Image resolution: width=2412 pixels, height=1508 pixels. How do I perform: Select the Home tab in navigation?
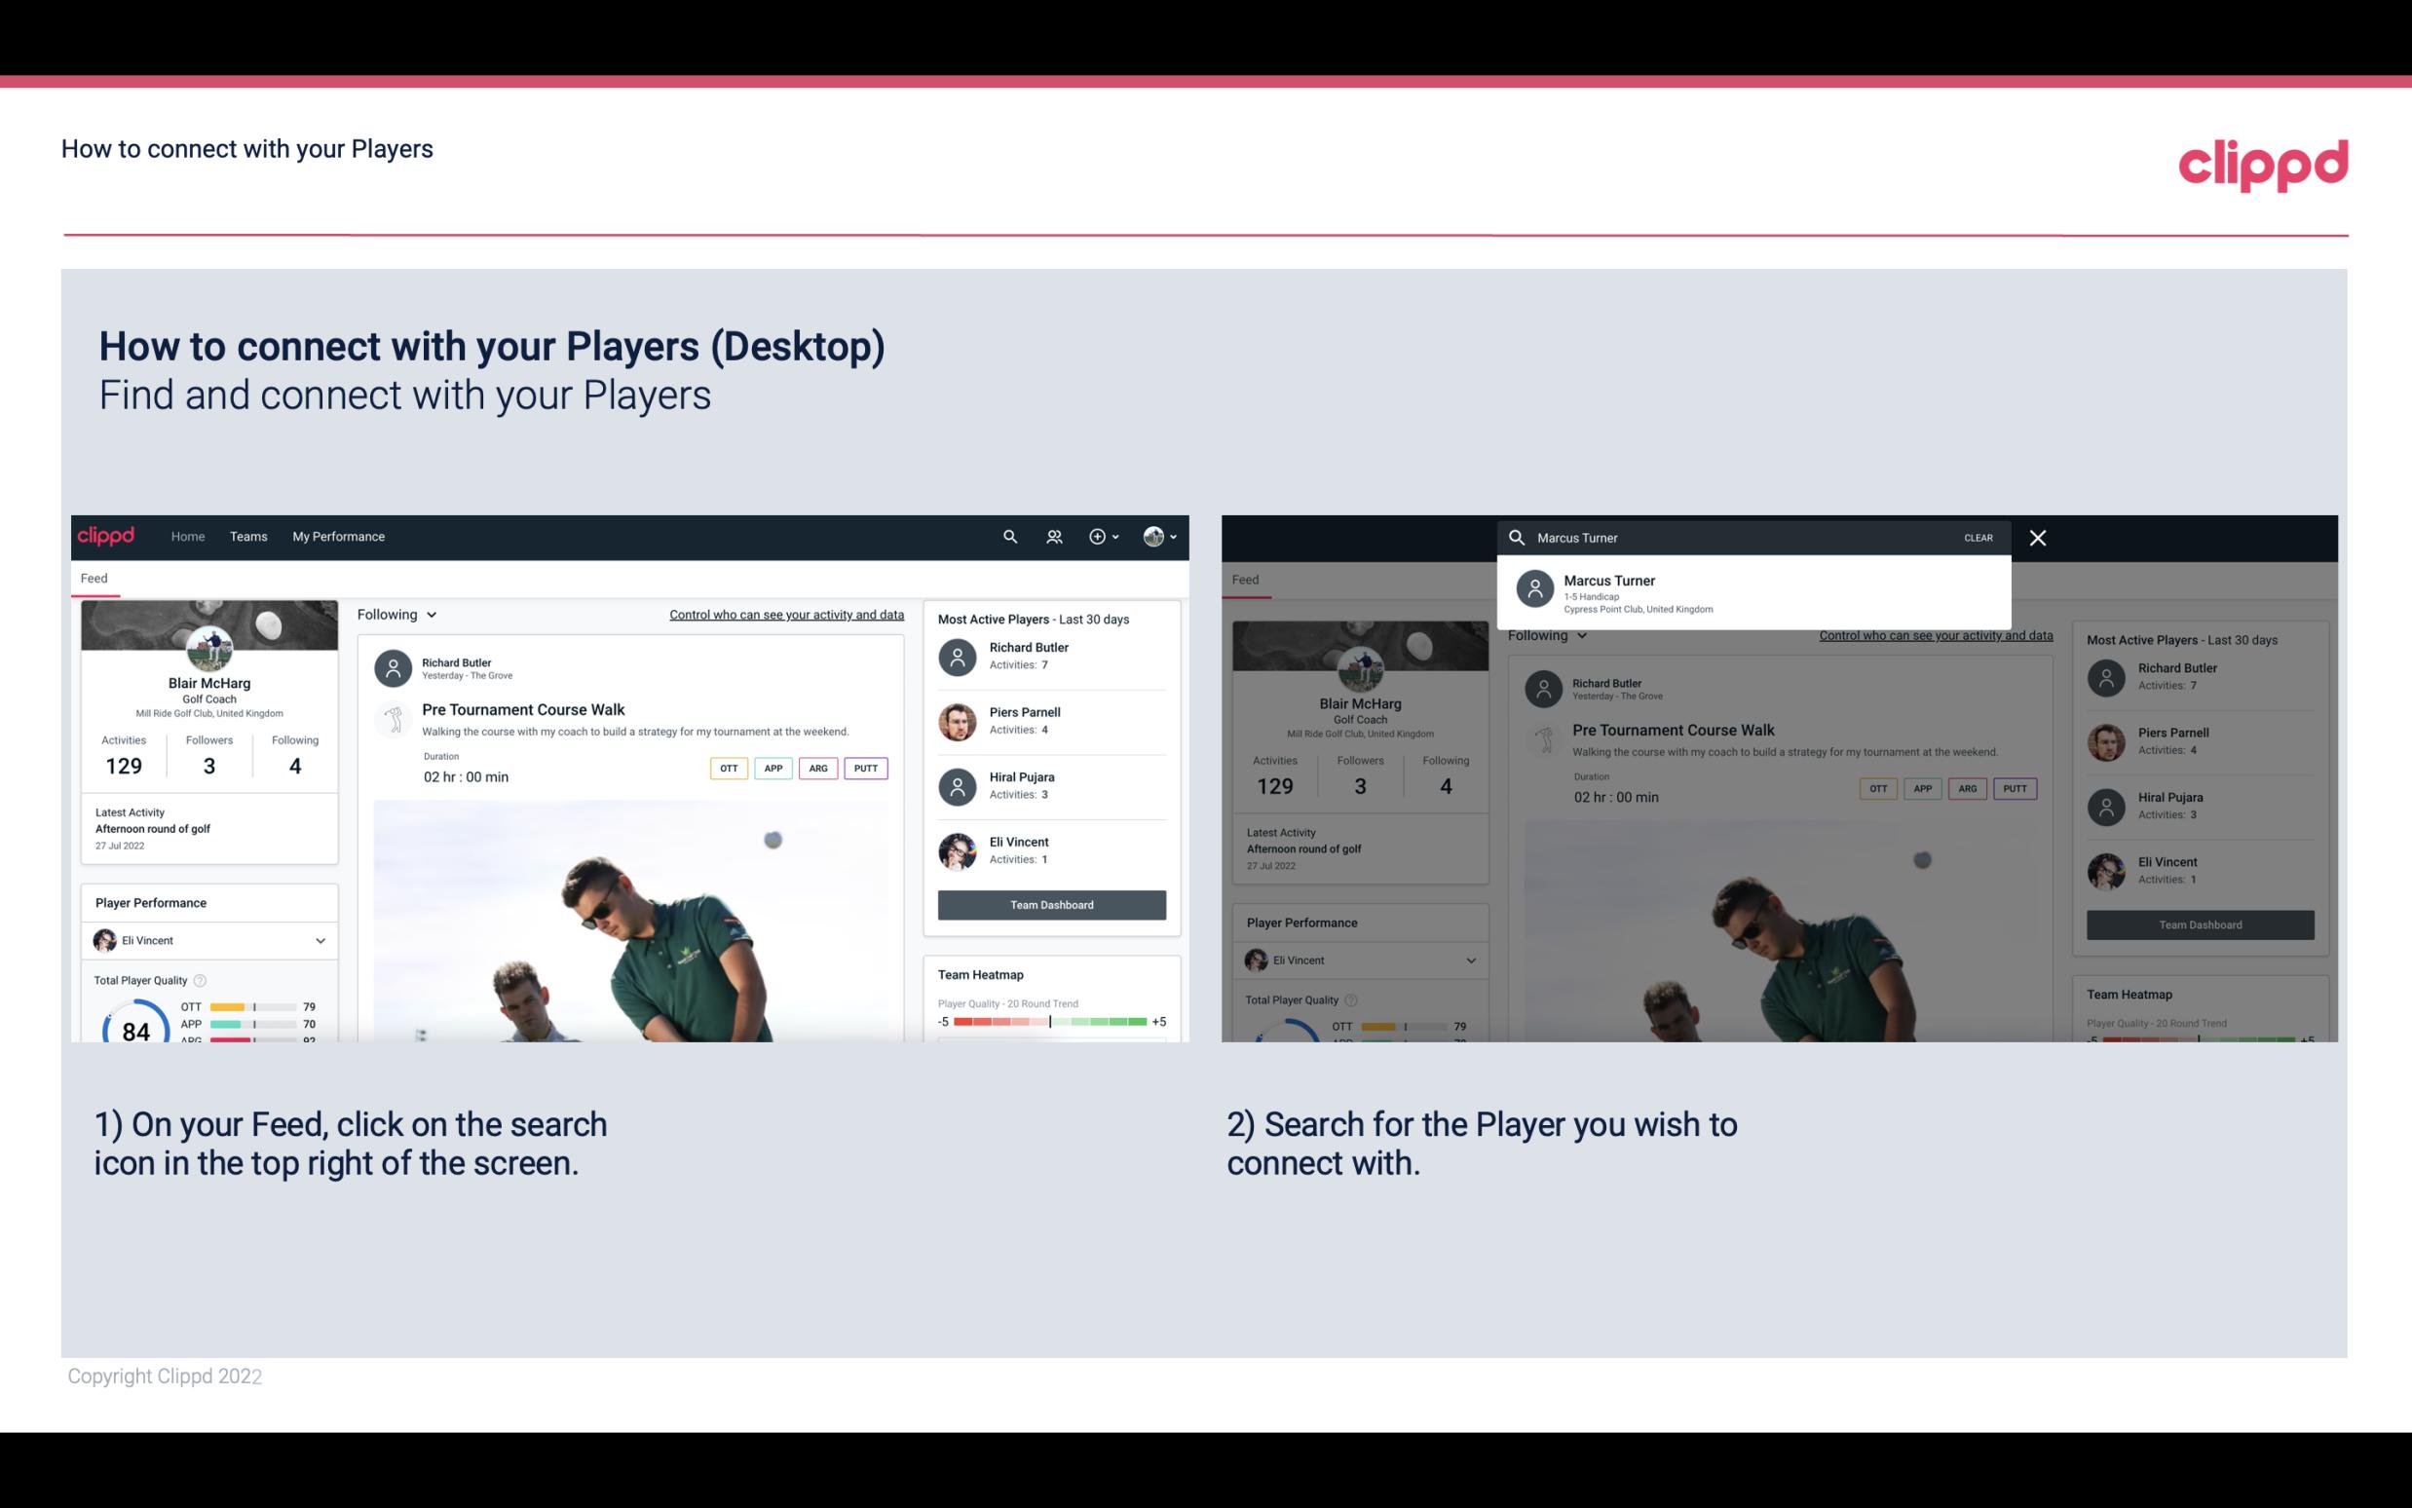tap(186, 535)
